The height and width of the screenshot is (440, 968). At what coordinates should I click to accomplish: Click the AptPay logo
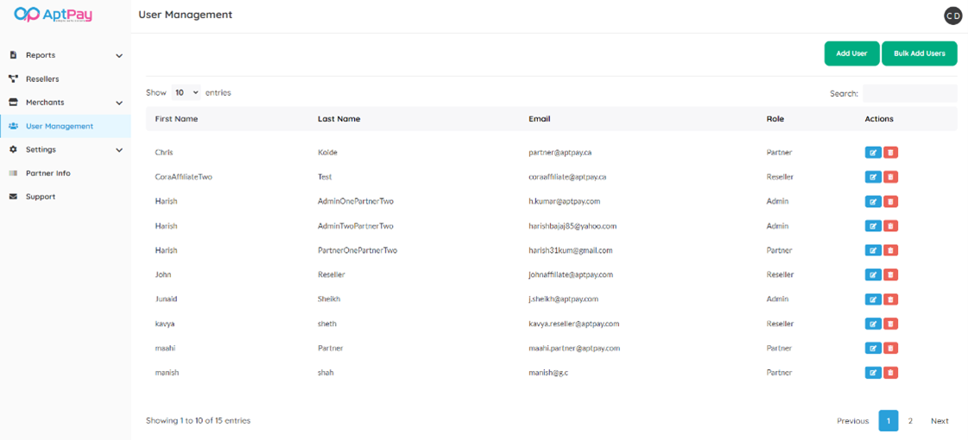tap(54, 15)
